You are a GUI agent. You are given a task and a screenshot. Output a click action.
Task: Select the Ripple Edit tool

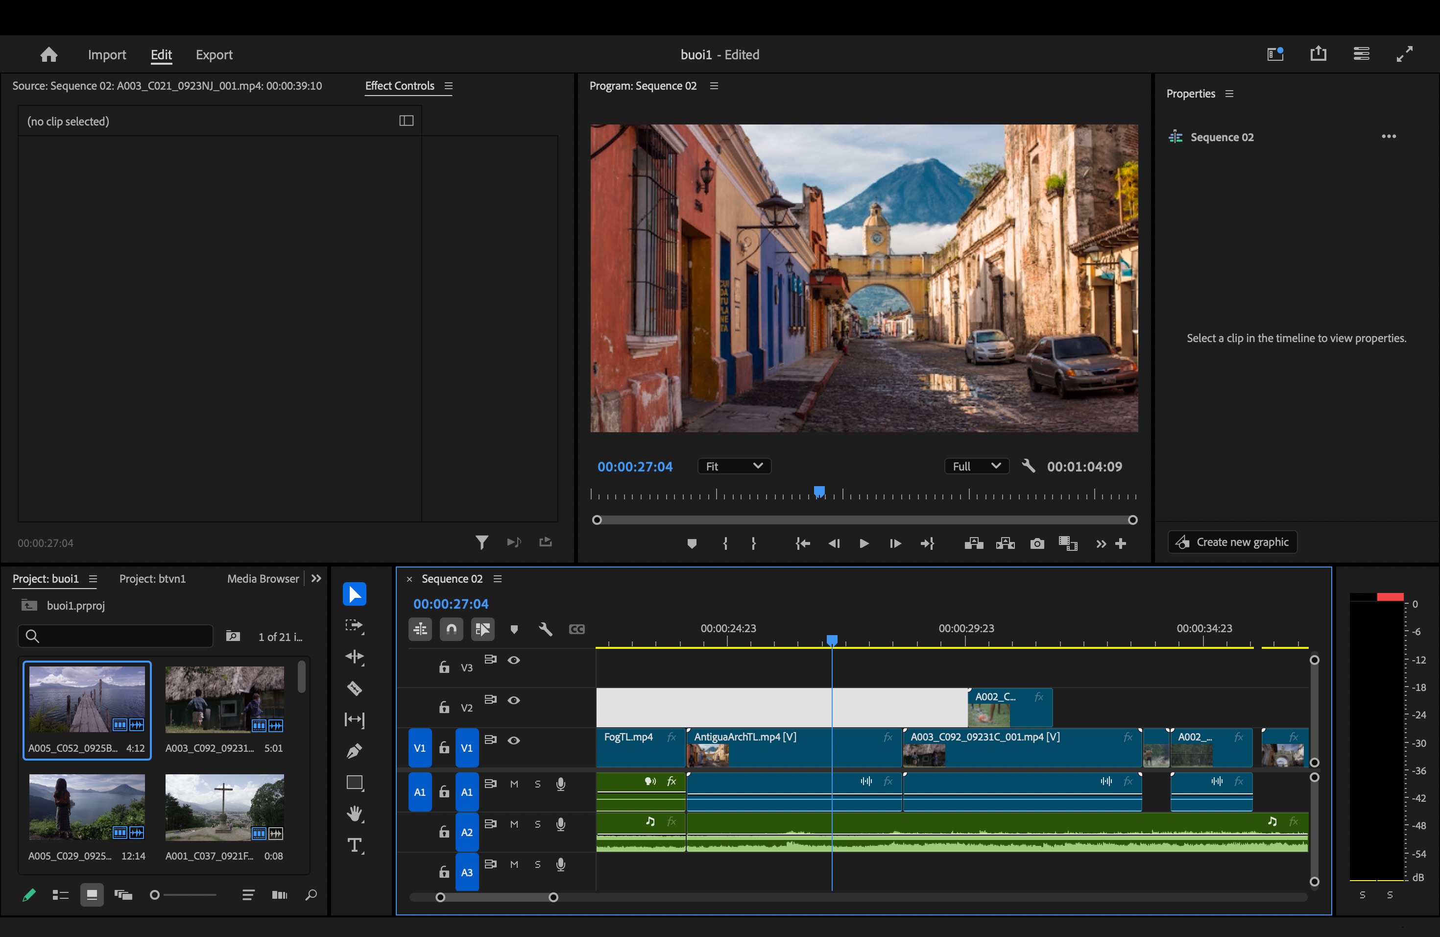point(355,657)
